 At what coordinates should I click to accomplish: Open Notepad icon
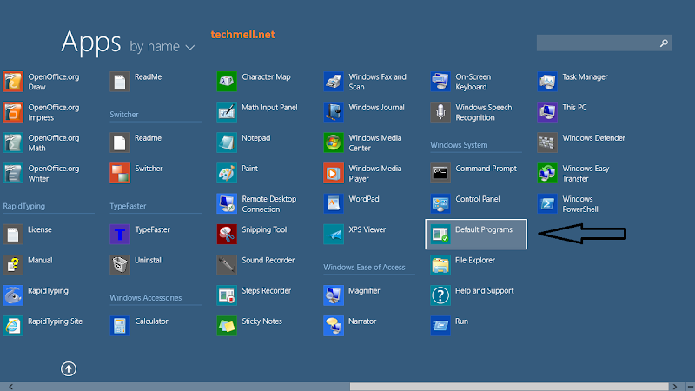click(227, 142)
